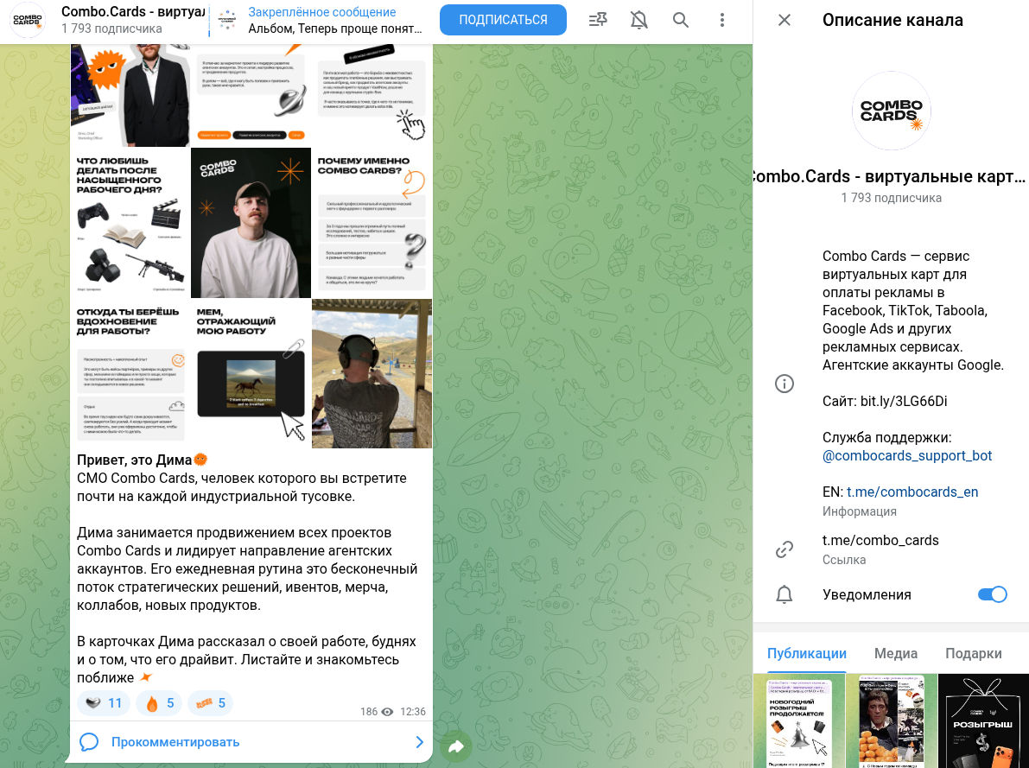Open the 'Откуда ты берёшь вдохновение' card

[x=130, y=373]
